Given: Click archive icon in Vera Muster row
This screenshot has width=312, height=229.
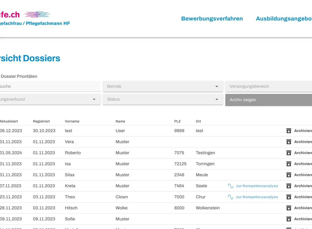Looking at the screenshot, I should click(289, 142).
